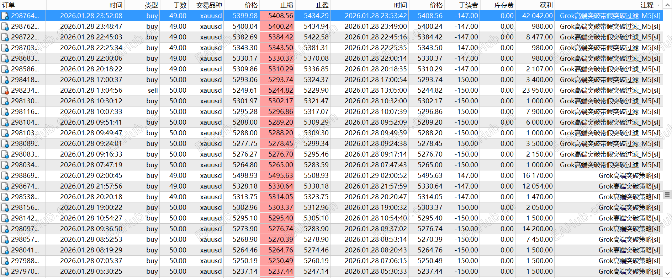
Task: Pick the order icon next to 298034
Action: [5, 165]
